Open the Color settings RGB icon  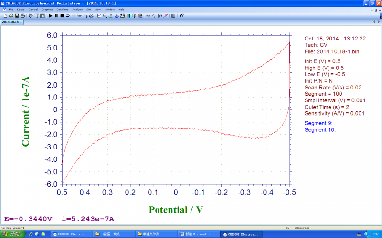pos(128,16)
